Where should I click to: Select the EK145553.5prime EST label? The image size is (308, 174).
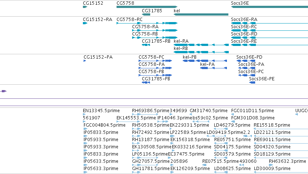[136, 118]
